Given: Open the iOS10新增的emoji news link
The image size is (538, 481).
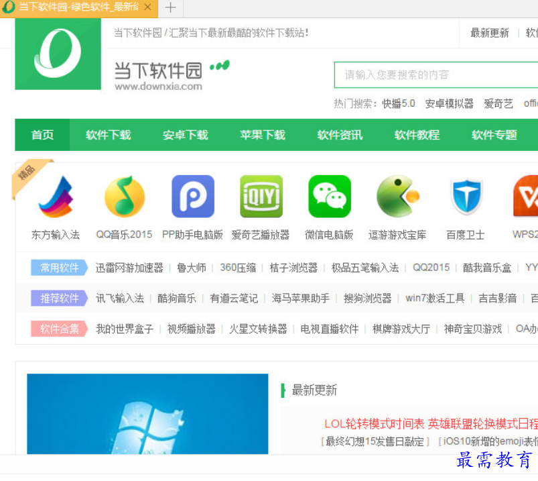Looking at the screenshot, I should click(x=490, y=441).
